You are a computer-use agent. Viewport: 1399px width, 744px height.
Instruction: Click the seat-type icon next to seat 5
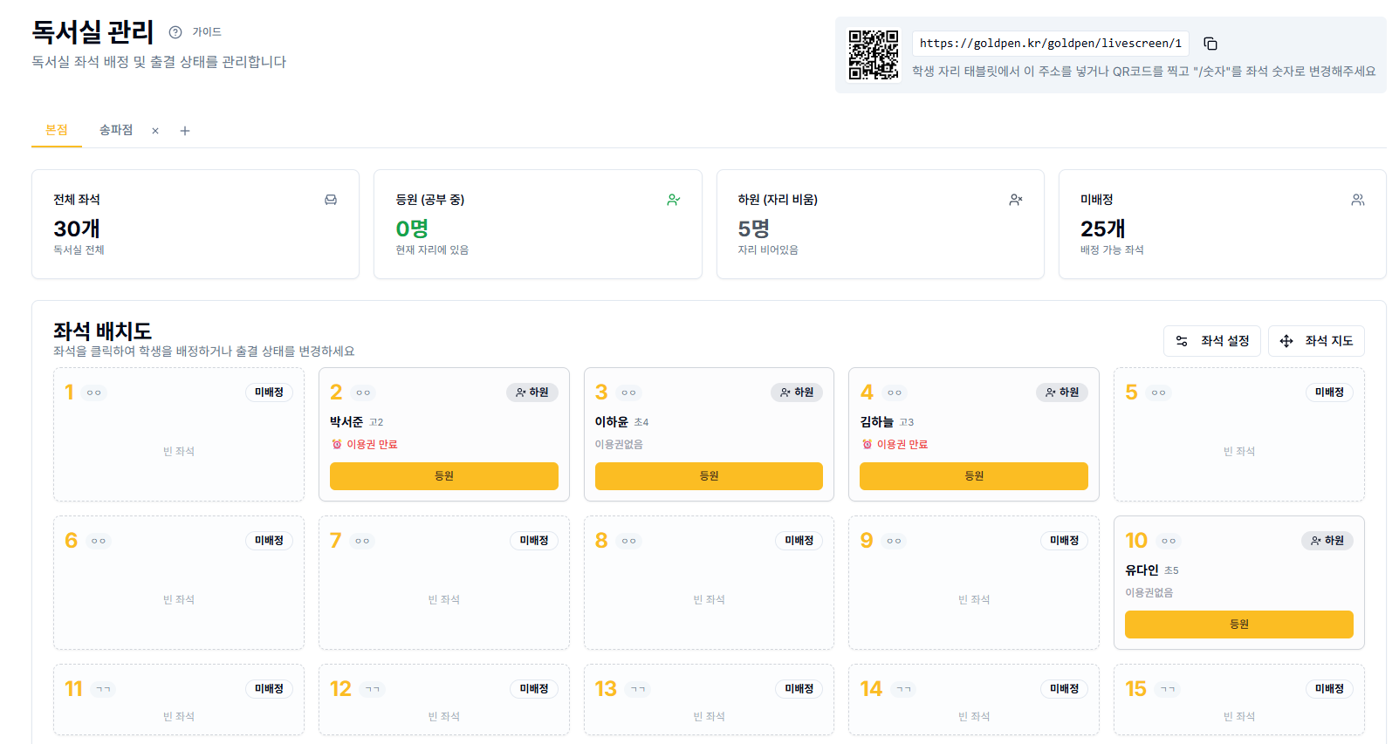click(x=1158, y=392)
